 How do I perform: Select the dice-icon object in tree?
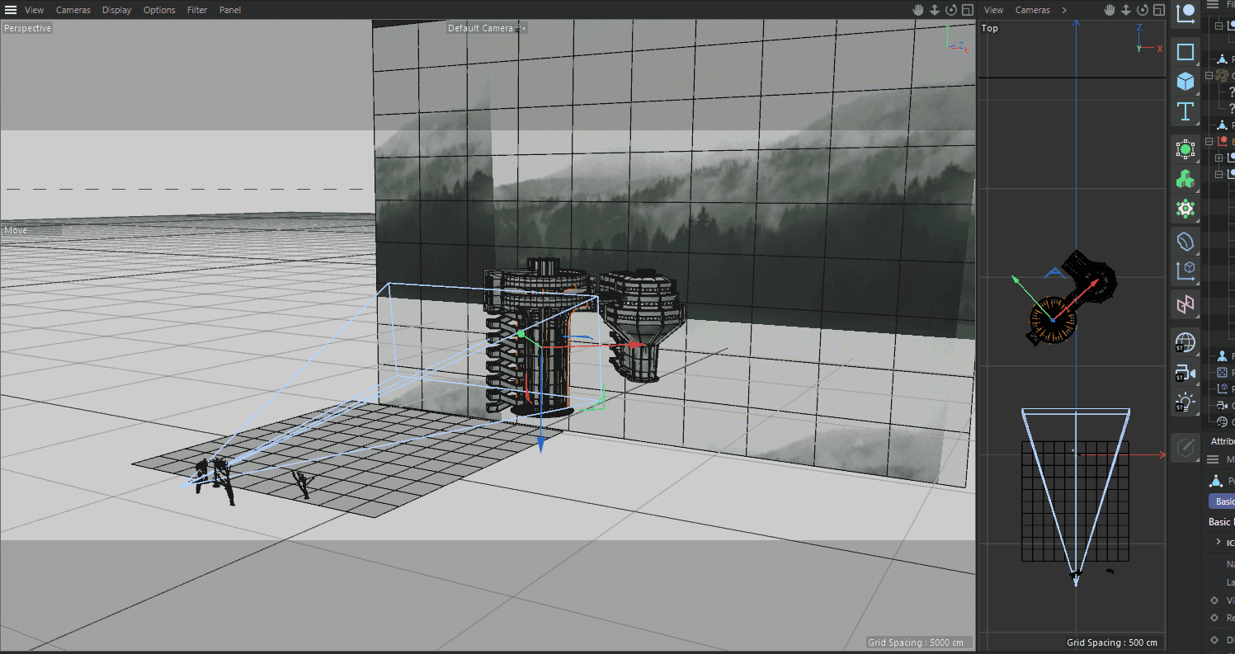coord(1223,373)
